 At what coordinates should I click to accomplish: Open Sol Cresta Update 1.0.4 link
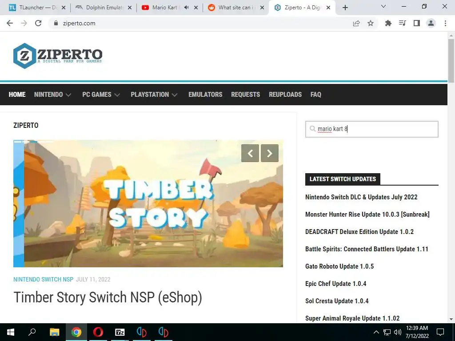pos(337,301)
